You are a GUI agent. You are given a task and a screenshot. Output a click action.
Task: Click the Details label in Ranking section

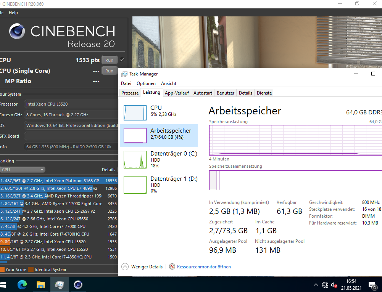coord(108,170)
